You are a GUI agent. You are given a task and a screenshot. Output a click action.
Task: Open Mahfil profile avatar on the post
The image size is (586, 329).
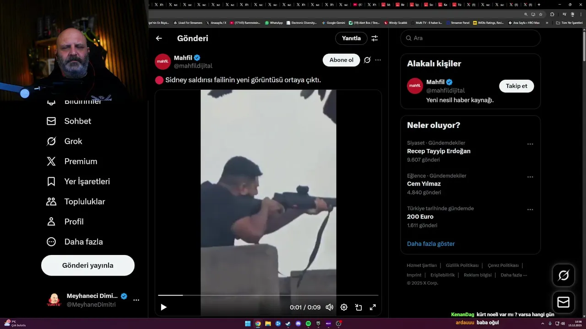pyautogui.click(x=163, y=62)
